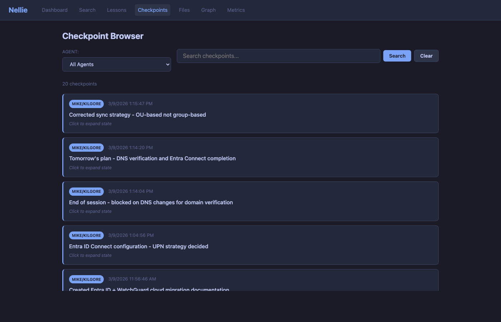Screen dimensions: 501x322
Task: Click 'Click to expand state' under Tomorrow's plan
Action: pyautogui.click(x=90, y=168)
